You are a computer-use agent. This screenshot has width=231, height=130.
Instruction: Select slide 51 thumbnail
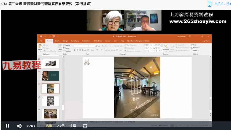click(x=51, y=89)
